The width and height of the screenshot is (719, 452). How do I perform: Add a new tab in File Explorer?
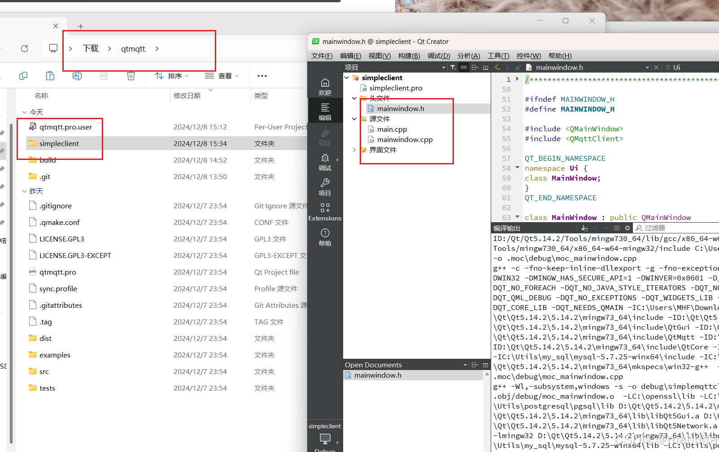click(x=81, y=26)
